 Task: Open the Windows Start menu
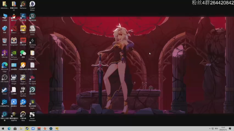pyautogui.click(x=3, y=129)
